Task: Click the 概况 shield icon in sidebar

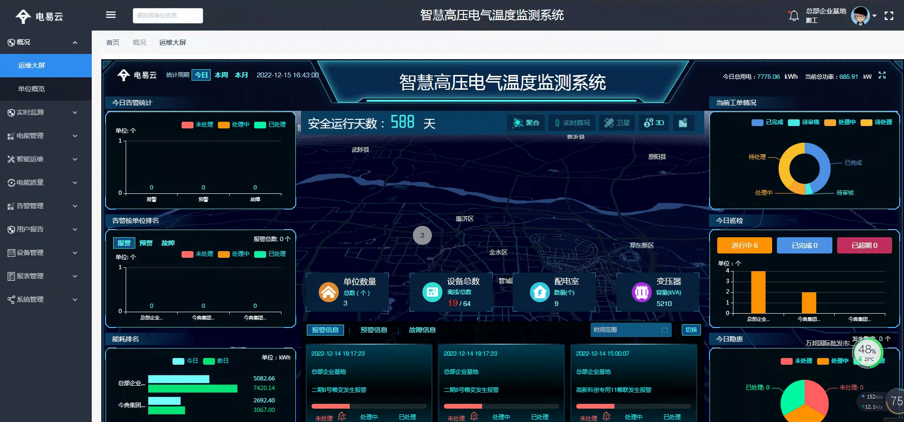Action: pyautogui.click(x=11, y=42)
